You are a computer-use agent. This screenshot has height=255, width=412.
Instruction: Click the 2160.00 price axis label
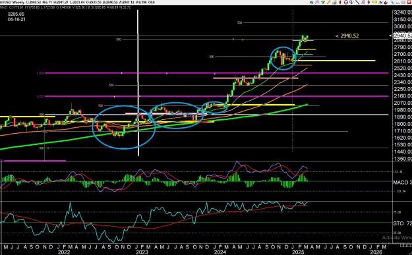click(403, 96)
